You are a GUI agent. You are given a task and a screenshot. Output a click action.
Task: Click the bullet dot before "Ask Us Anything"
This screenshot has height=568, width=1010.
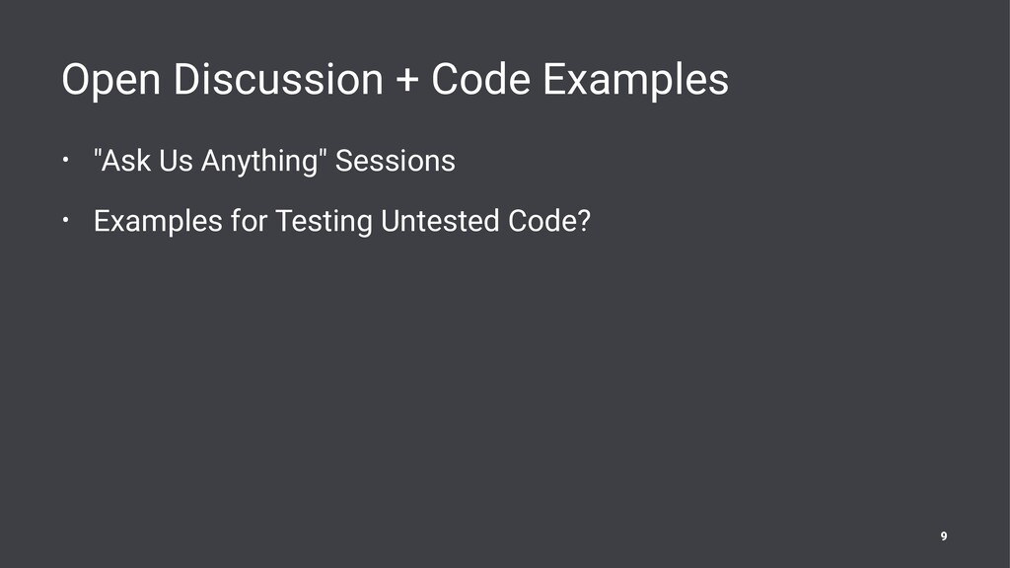pyautogui.click(x=63, y=156)
